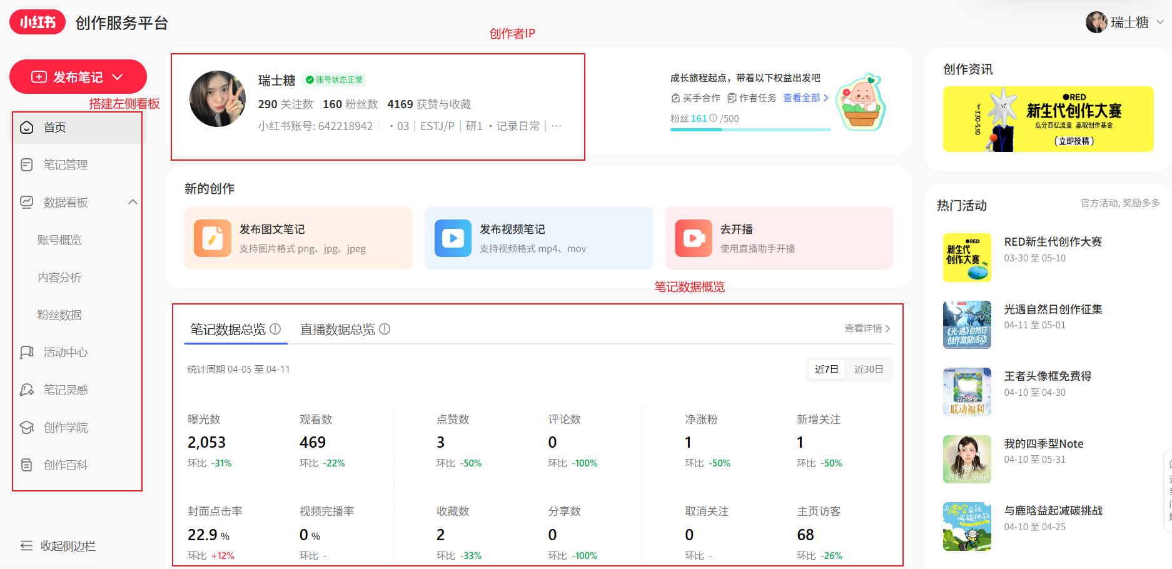Click the 发布视频笔记 card
Viewport: 1172px width, 569px height.
click(x=538, y=238)
